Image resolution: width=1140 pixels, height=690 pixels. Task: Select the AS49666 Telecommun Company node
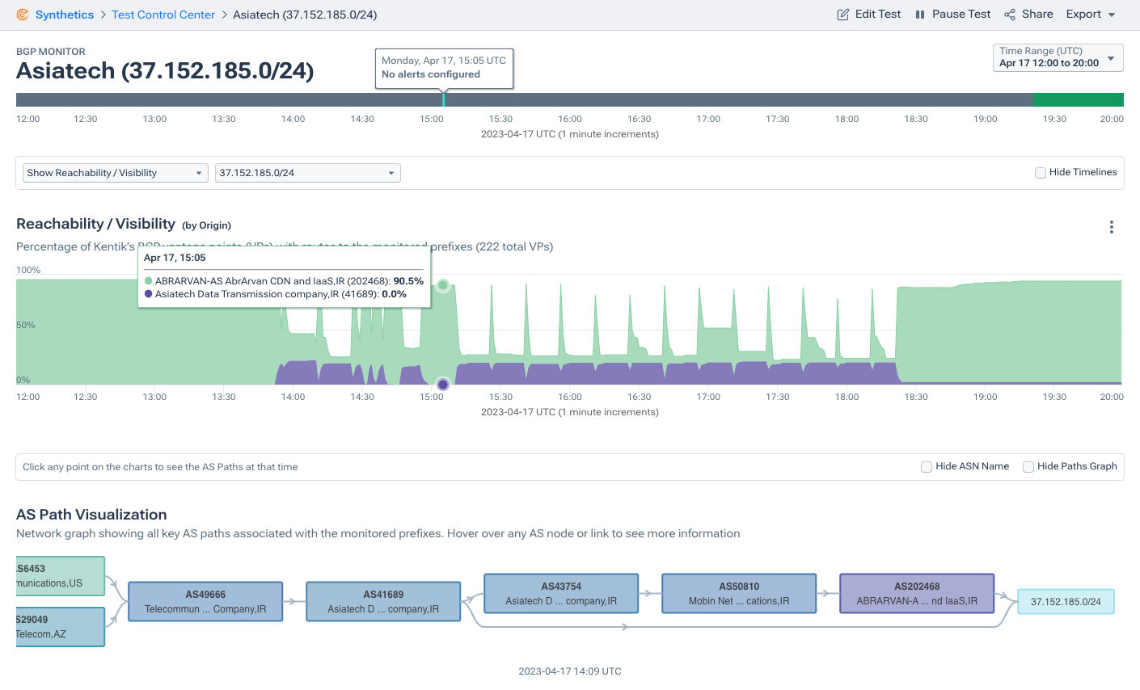[205, 602]
